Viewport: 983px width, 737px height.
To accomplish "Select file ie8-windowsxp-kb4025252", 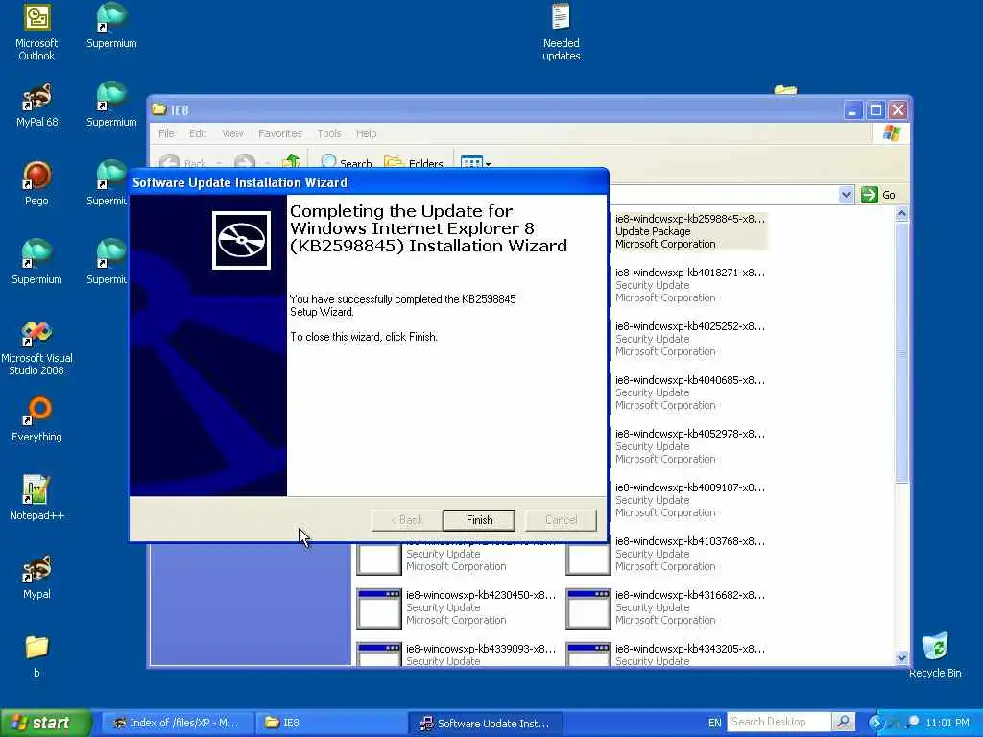I will tap(689, 339).
